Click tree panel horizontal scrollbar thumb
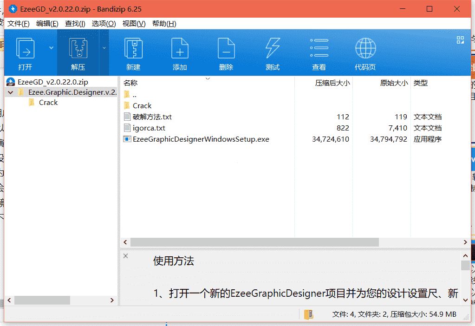 42,300
